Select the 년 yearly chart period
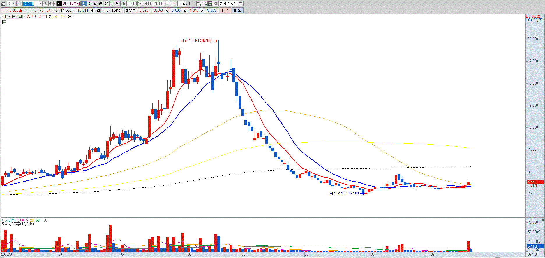The image size is (545, 258). 100,3
